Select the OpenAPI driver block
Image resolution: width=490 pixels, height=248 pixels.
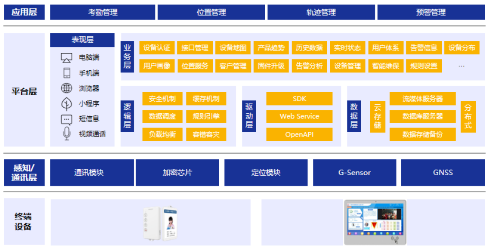tap(299, 134)
